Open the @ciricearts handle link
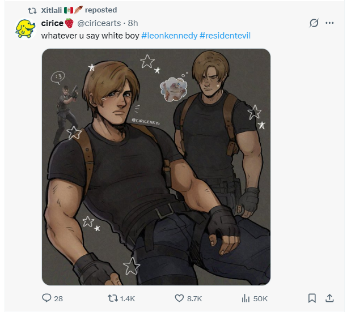 coord(99,23)
